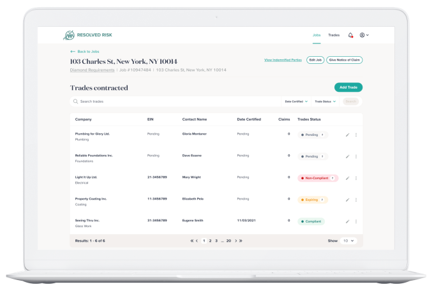Open the notifications bell

(x=350, y=35)
